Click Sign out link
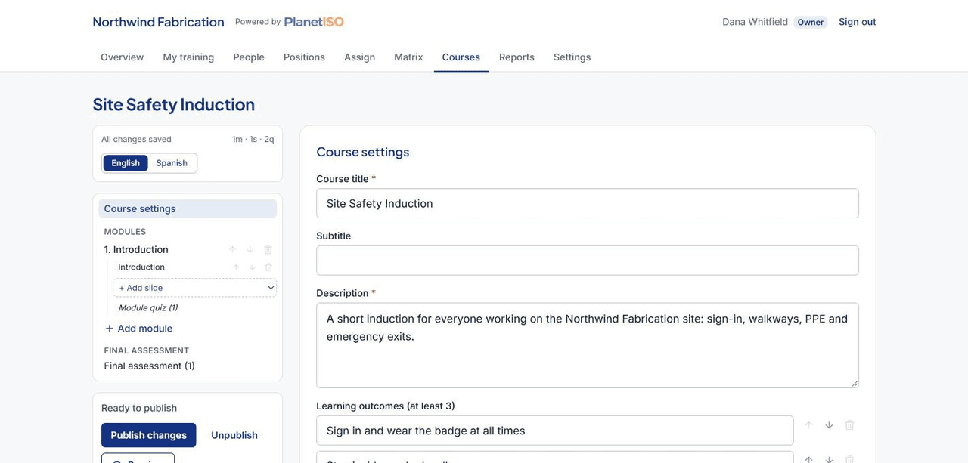 pos(858,22)
